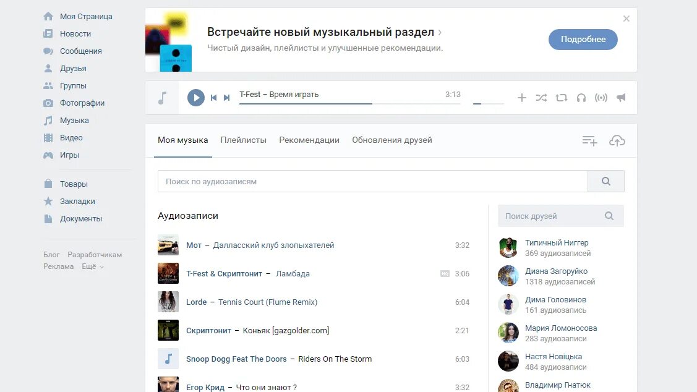
Task: Click note icon of Riders On The Storm
Action: click(168, 359)
